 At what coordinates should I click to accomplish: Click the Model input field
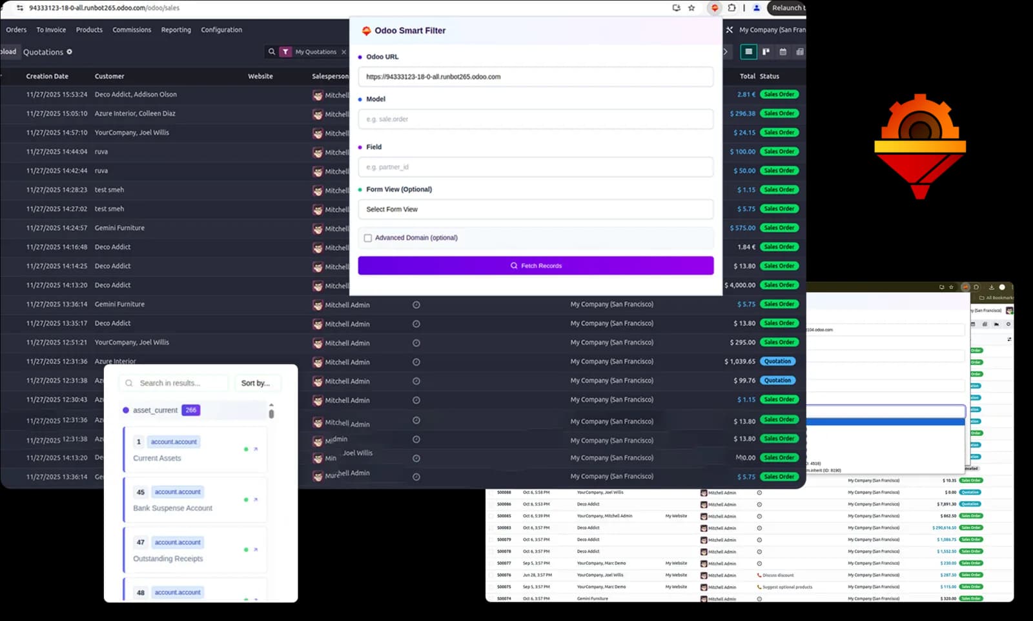click(x=536, y=119)
